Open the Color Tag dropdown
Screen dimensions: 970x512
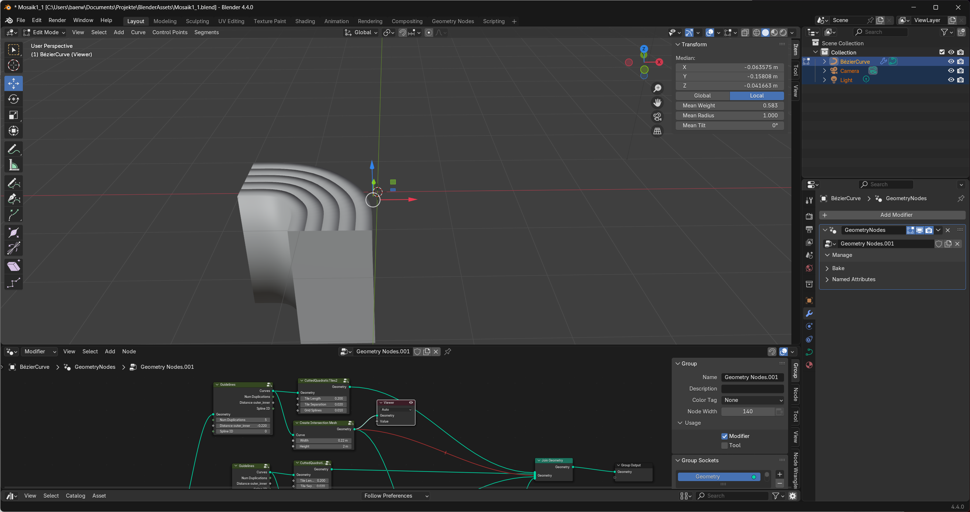752,400
